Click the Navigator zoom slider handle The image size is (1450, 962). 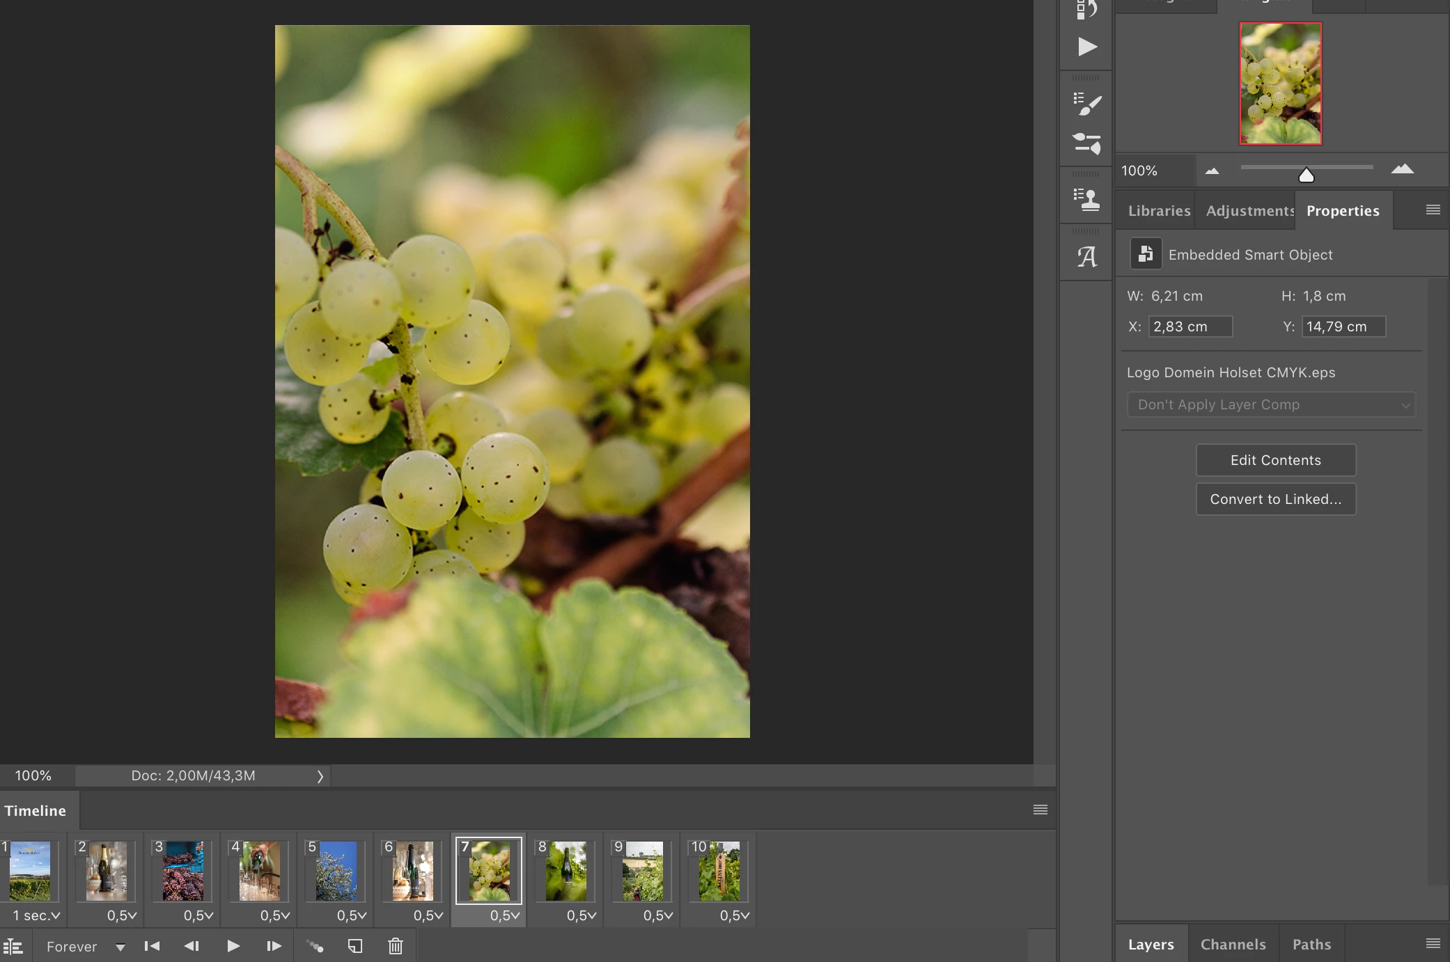[1306, 175]
